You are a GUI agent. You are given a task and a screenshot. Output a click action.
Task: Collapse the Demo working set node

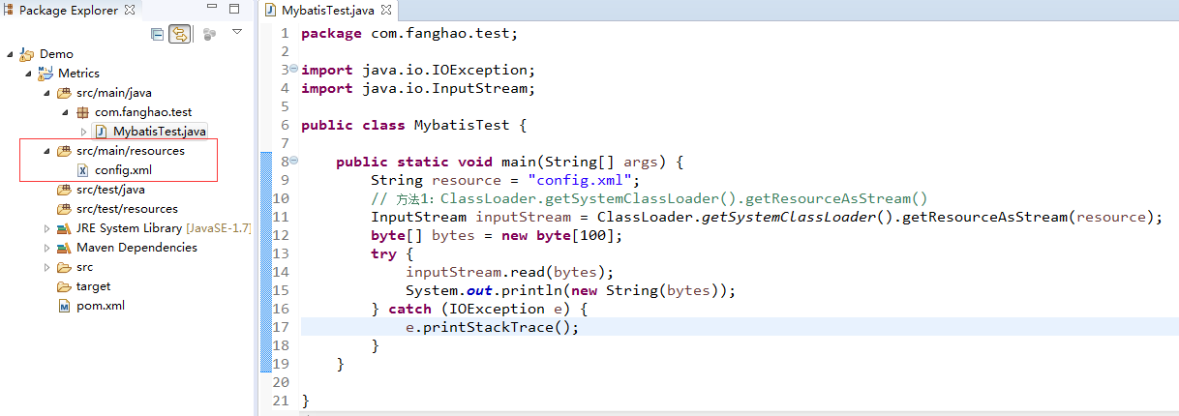coord(10,54)
